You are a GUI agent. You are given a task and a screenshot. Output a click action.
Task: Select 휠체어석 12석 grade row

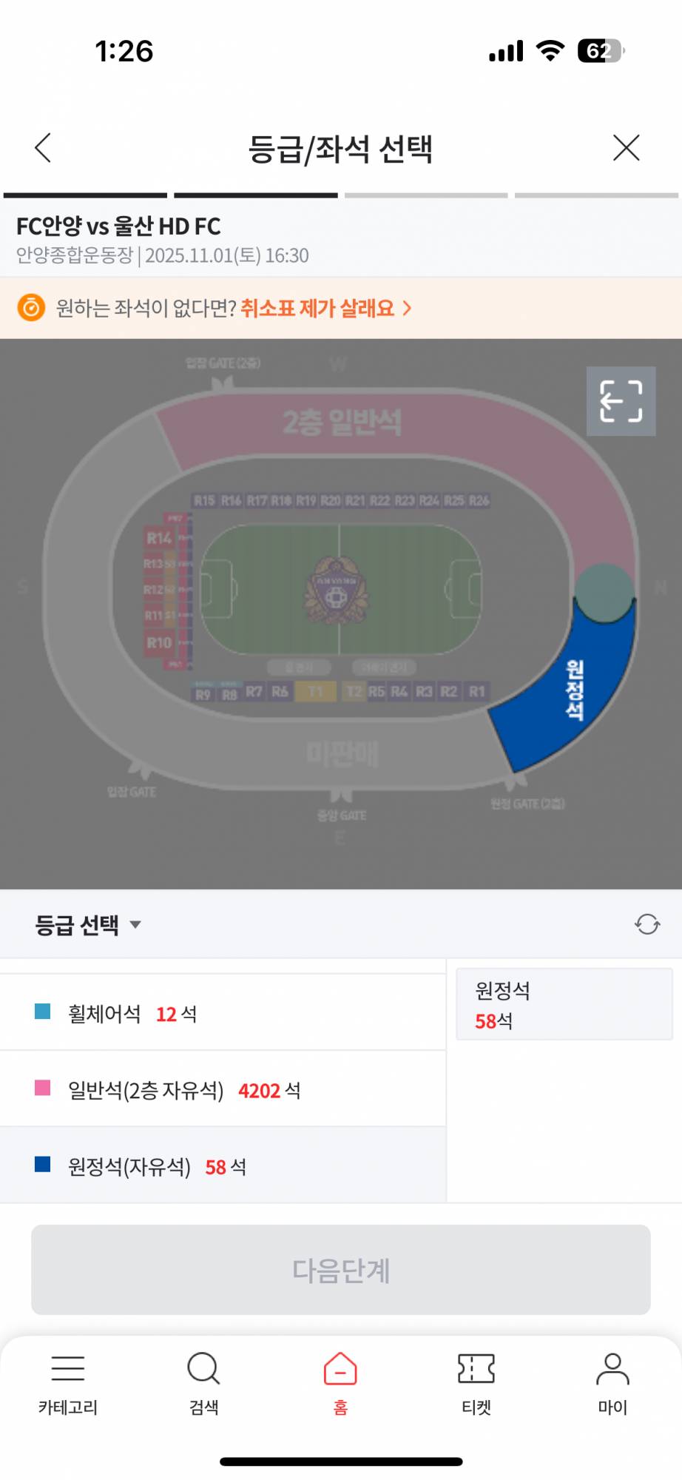pyautogui.click(x=222, y=1013)
